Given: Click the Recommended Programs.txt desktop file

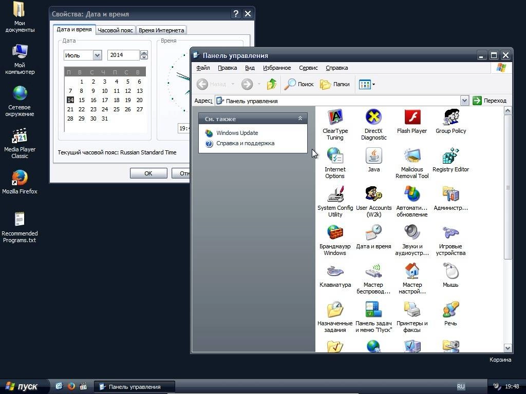Looking at the screenshot, I should tap(20, 227).
